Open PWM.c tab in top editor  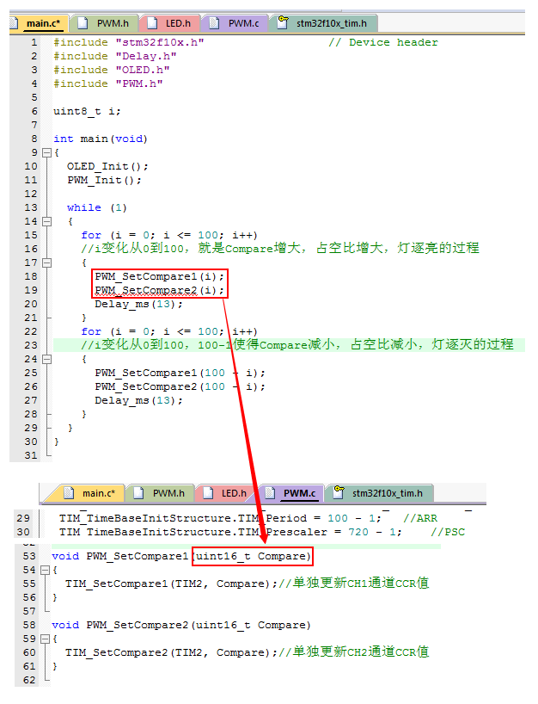[236, 23]
